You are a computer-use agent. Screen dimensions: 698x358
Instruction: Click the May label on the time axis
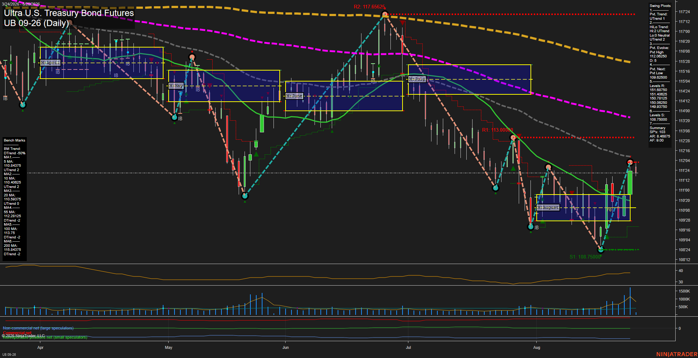tap(169, 347)
